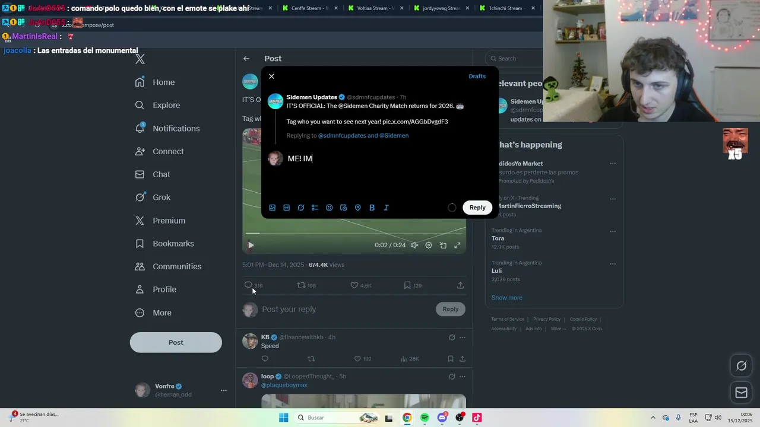Open Grok enhance icon in compose toolbar

(300, 208)
